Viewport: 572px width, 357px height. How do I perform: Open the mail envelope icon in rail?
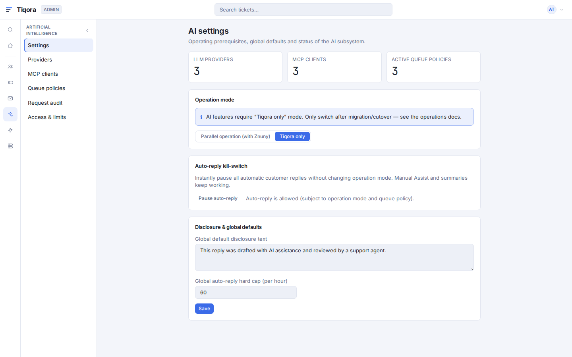tap(10, 98)
